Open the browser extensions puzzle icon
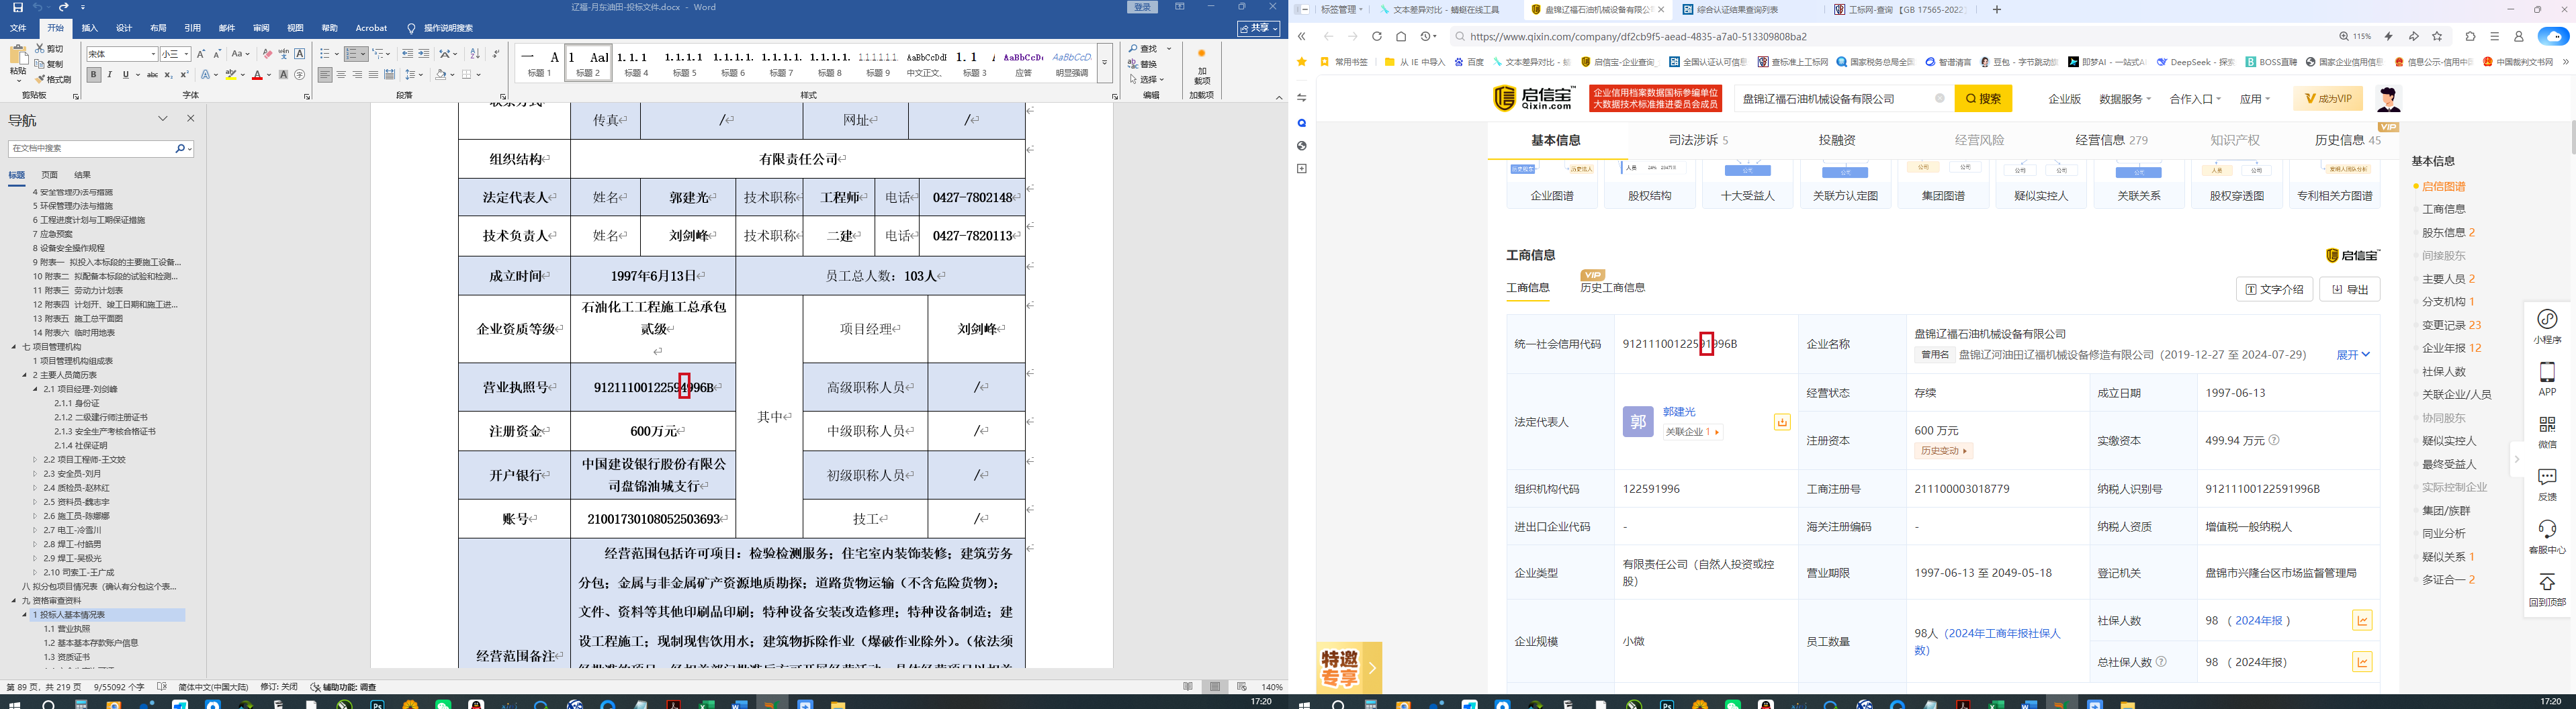The height and width of the screenshot is (709, 2576). click(2471, 37)
